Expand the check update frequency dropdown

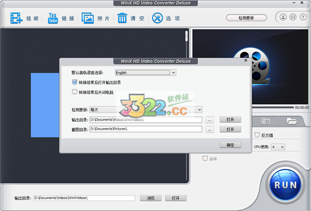146,109
